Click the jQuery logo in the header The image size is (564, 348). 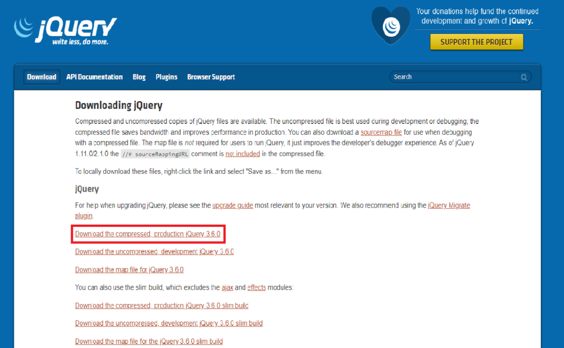click(65, 29)
